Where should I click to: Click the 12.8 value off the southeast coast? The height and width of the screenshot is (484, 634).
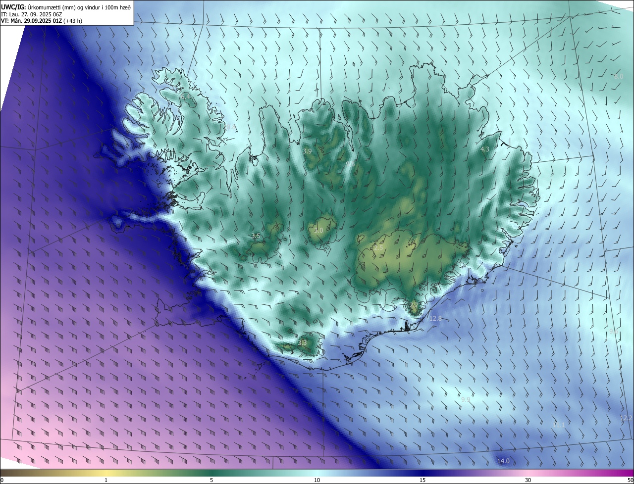pos(435,318)
